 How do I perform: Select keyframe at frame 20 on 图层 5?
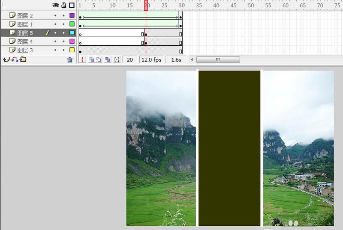click(146, 35)
